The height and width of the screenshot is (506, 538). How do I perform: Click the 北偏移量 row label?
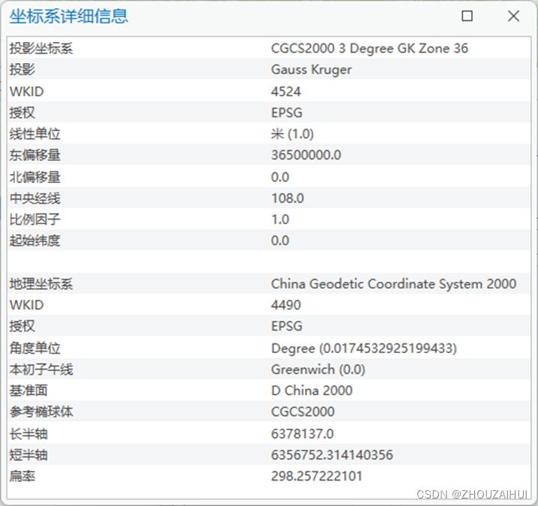34,177
